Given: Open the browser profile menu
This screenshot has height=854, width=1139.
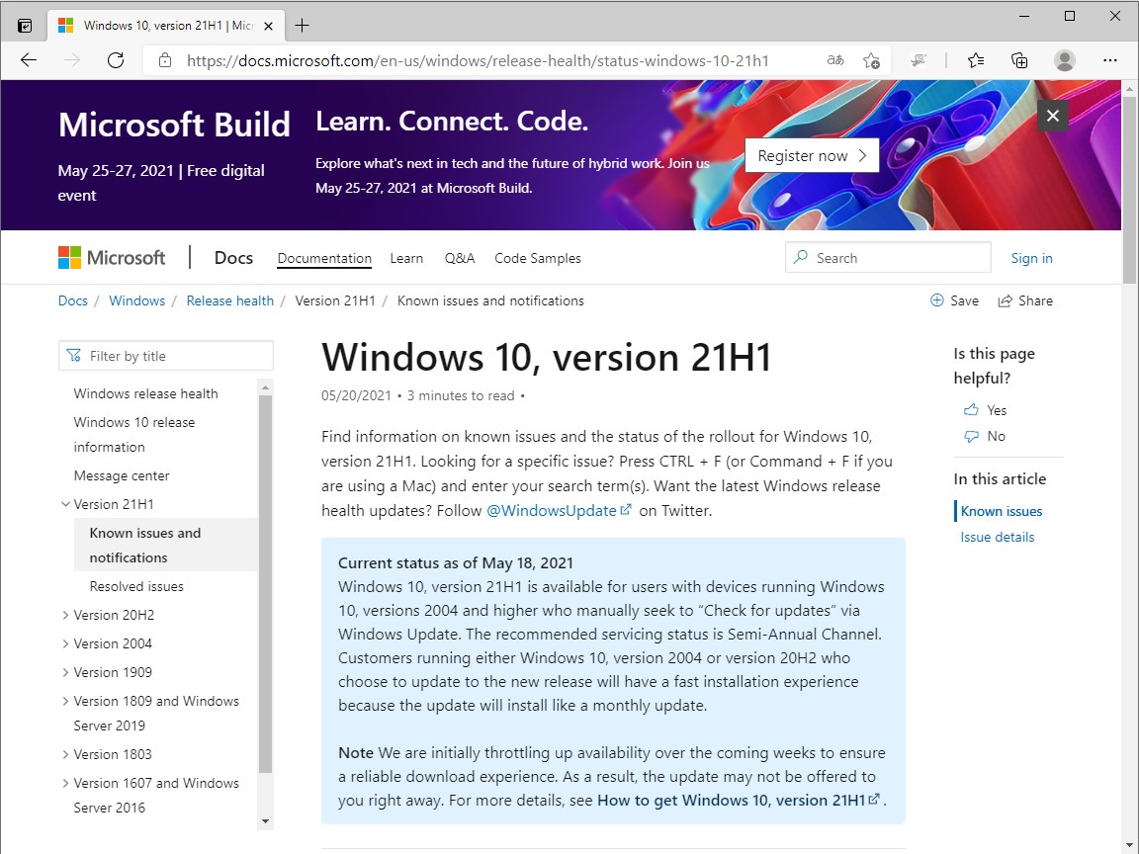Looking at the screenshot, I should [1064, 60].
